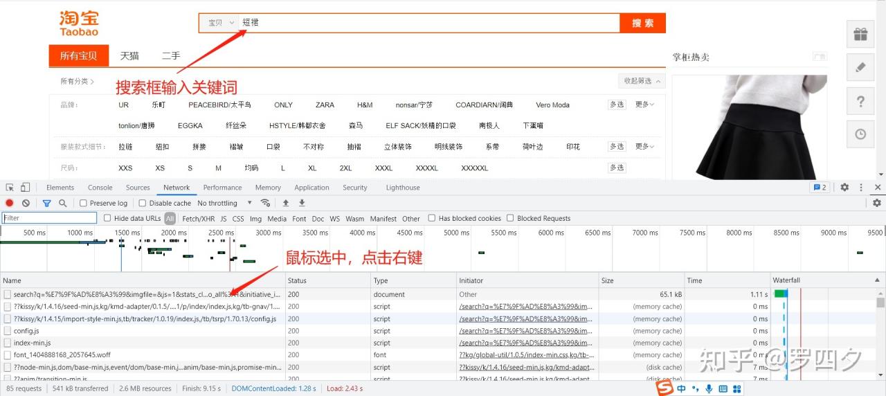Filter requests by Fetch/XHR
This screenshot has width=886, height=396.
click(x=199, y=219)
